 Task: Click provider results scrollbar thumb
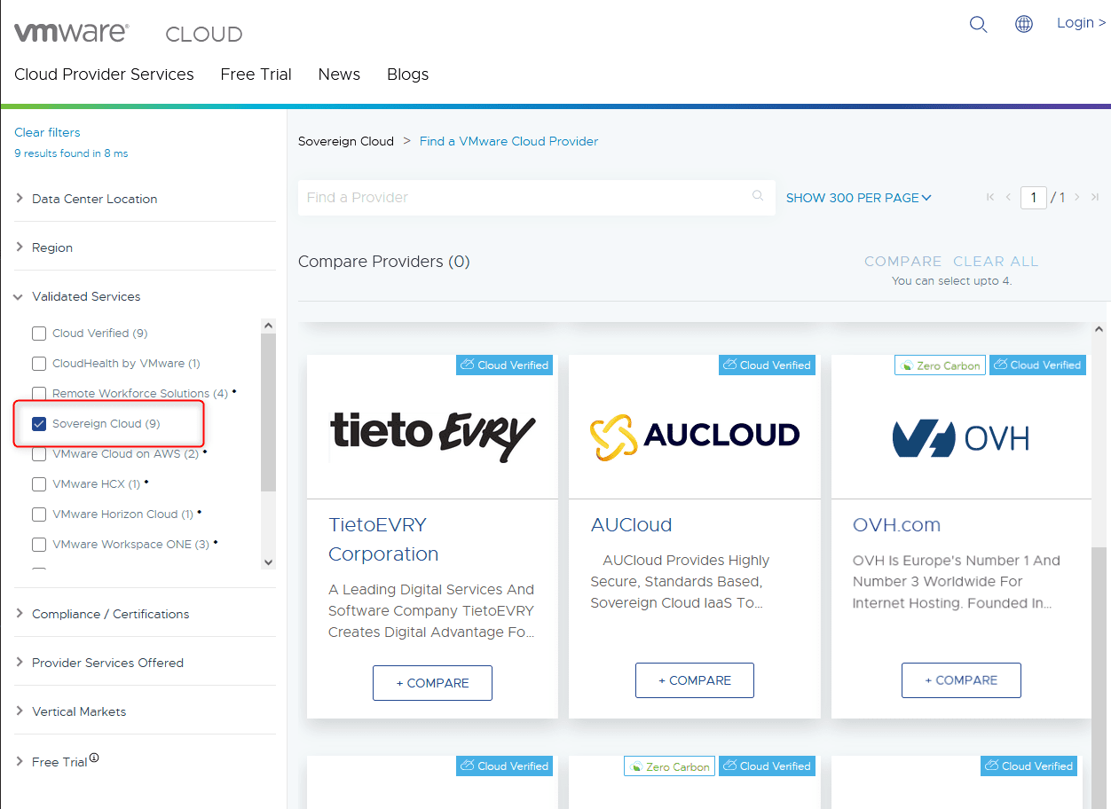tap(1099, 678)
